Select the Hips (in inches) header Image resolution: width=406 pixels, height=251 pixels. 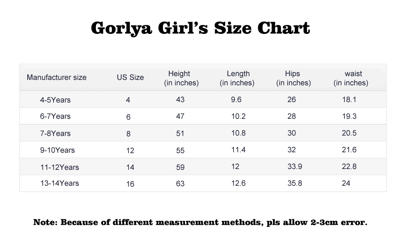tap(293, 78)
